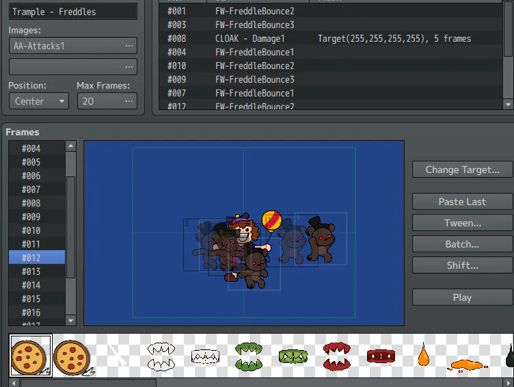Select frame #014 in Frames list
Screen dimensions: 514x387
[37, 285]
